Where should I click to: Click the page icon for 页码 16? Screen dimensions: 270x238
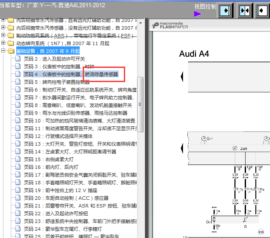[x=18, y=167]
